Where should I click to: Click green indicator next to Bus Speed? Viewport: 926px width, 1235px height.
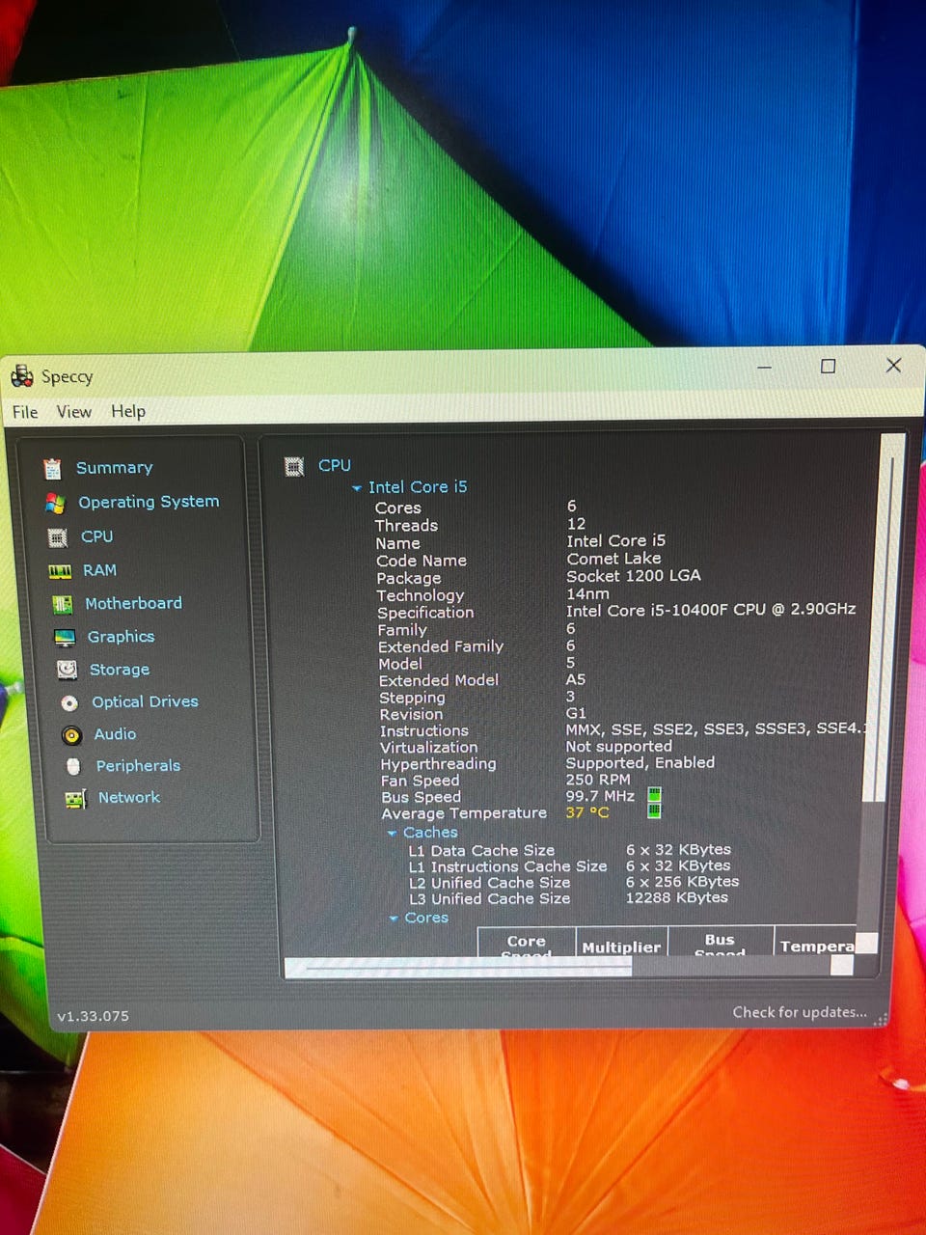click(x=655, y=795)
